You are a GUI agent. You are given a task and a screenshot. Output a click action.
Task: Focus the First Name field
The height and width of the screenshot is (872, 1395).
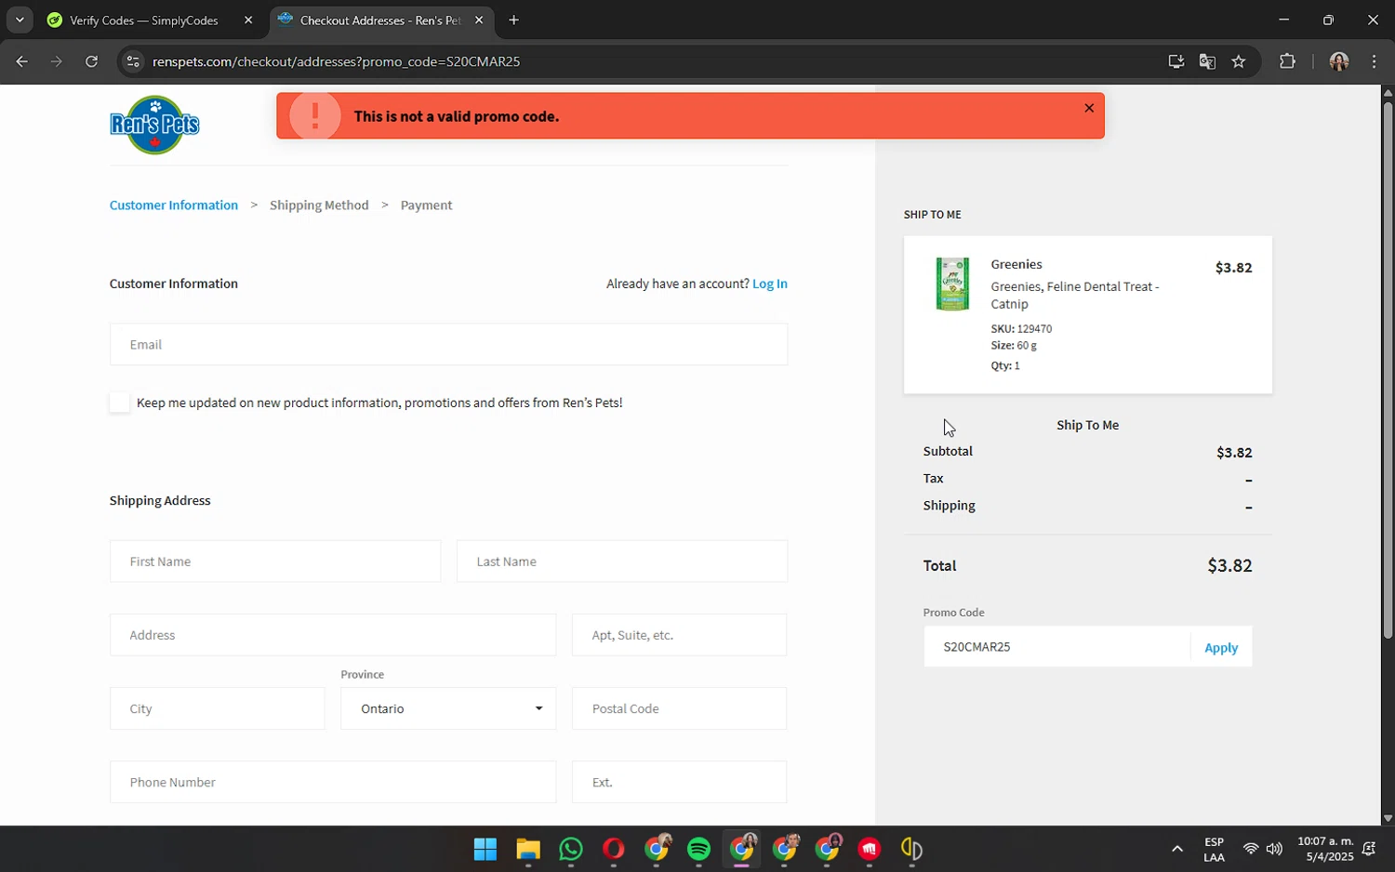pos(275,562)
